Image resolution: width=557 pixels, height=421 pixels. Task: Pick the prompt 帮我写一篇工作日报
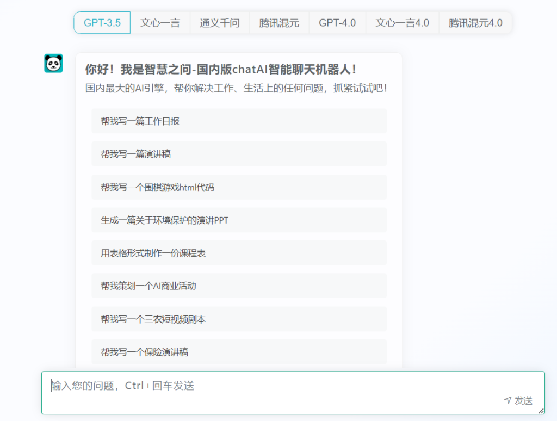tap(239, 121)
